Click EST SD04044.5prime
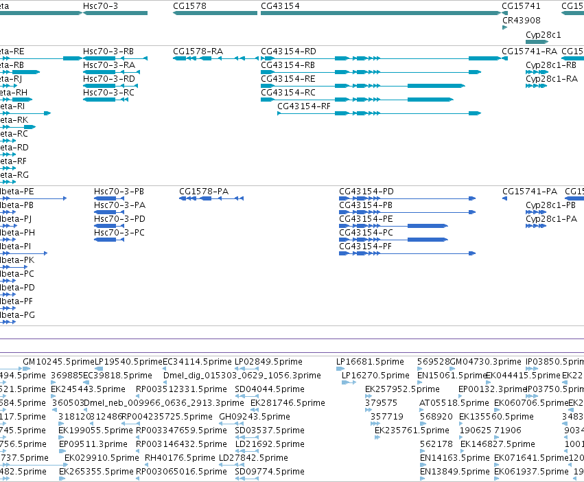Image resolution: width=584 pixels, height=482 pixels. (246, 396)
